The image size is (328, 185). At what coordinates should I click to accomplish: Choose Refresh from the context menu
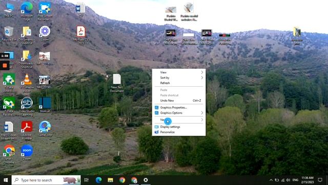tap(179, 83)
